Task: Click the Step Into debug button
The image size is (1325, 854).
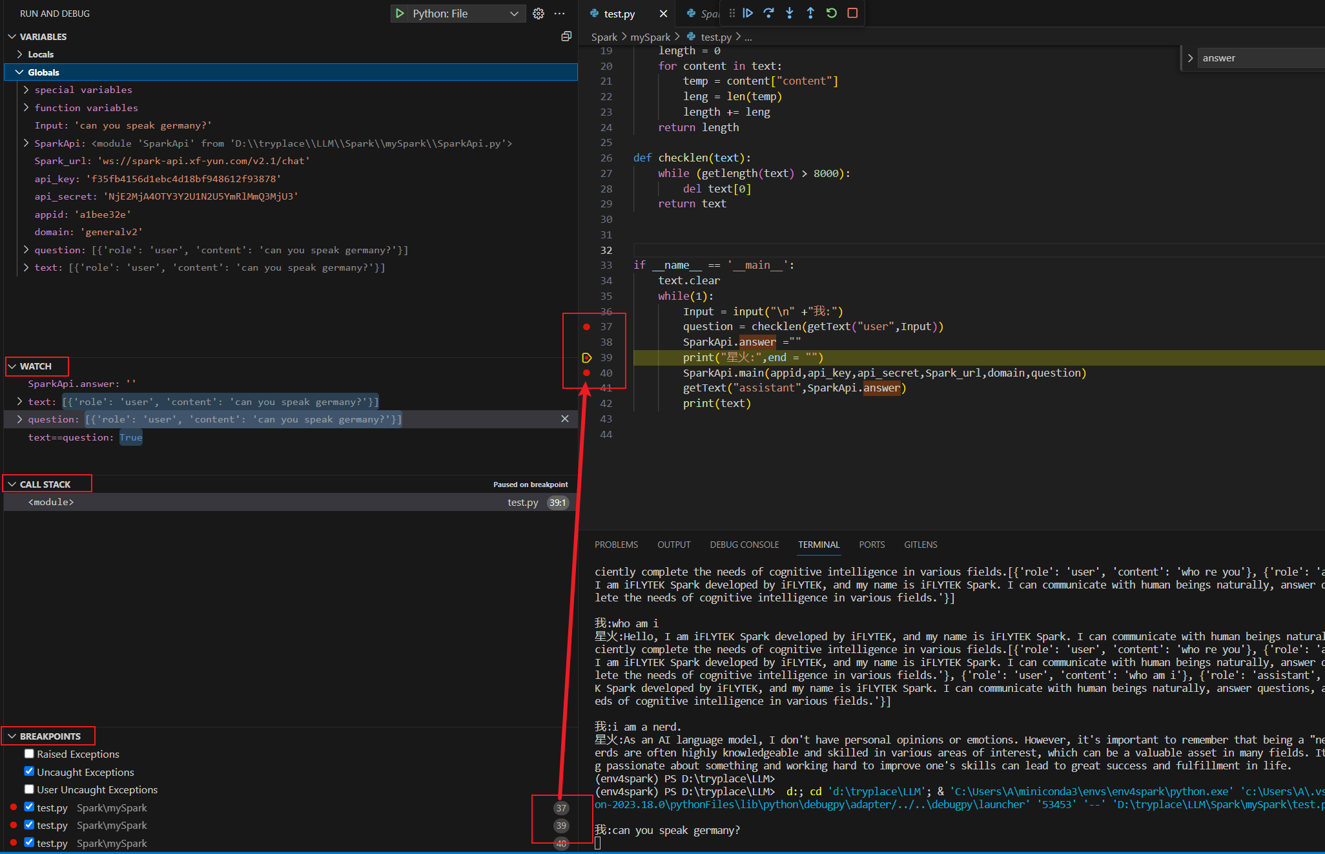Action: coord(790,13)
